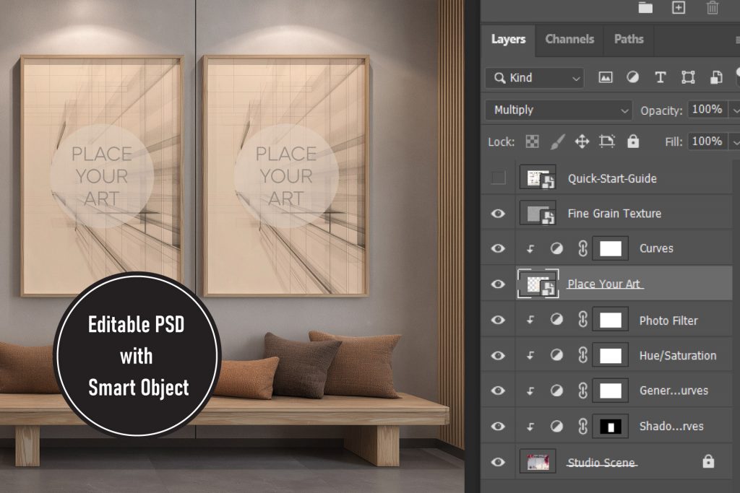Image resolution: width=740 pixels, height=493 pixels.
Task: Click the Shado...rves black layer mask
Action: click(x=610, y=426)
